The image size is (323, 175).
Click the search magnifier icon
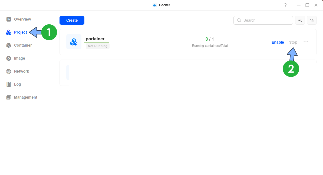239,20
